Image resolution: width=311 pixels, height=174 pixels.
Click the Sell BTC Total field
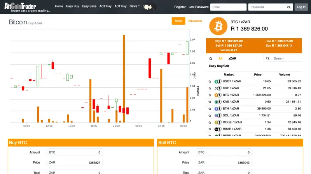point(224,172)
